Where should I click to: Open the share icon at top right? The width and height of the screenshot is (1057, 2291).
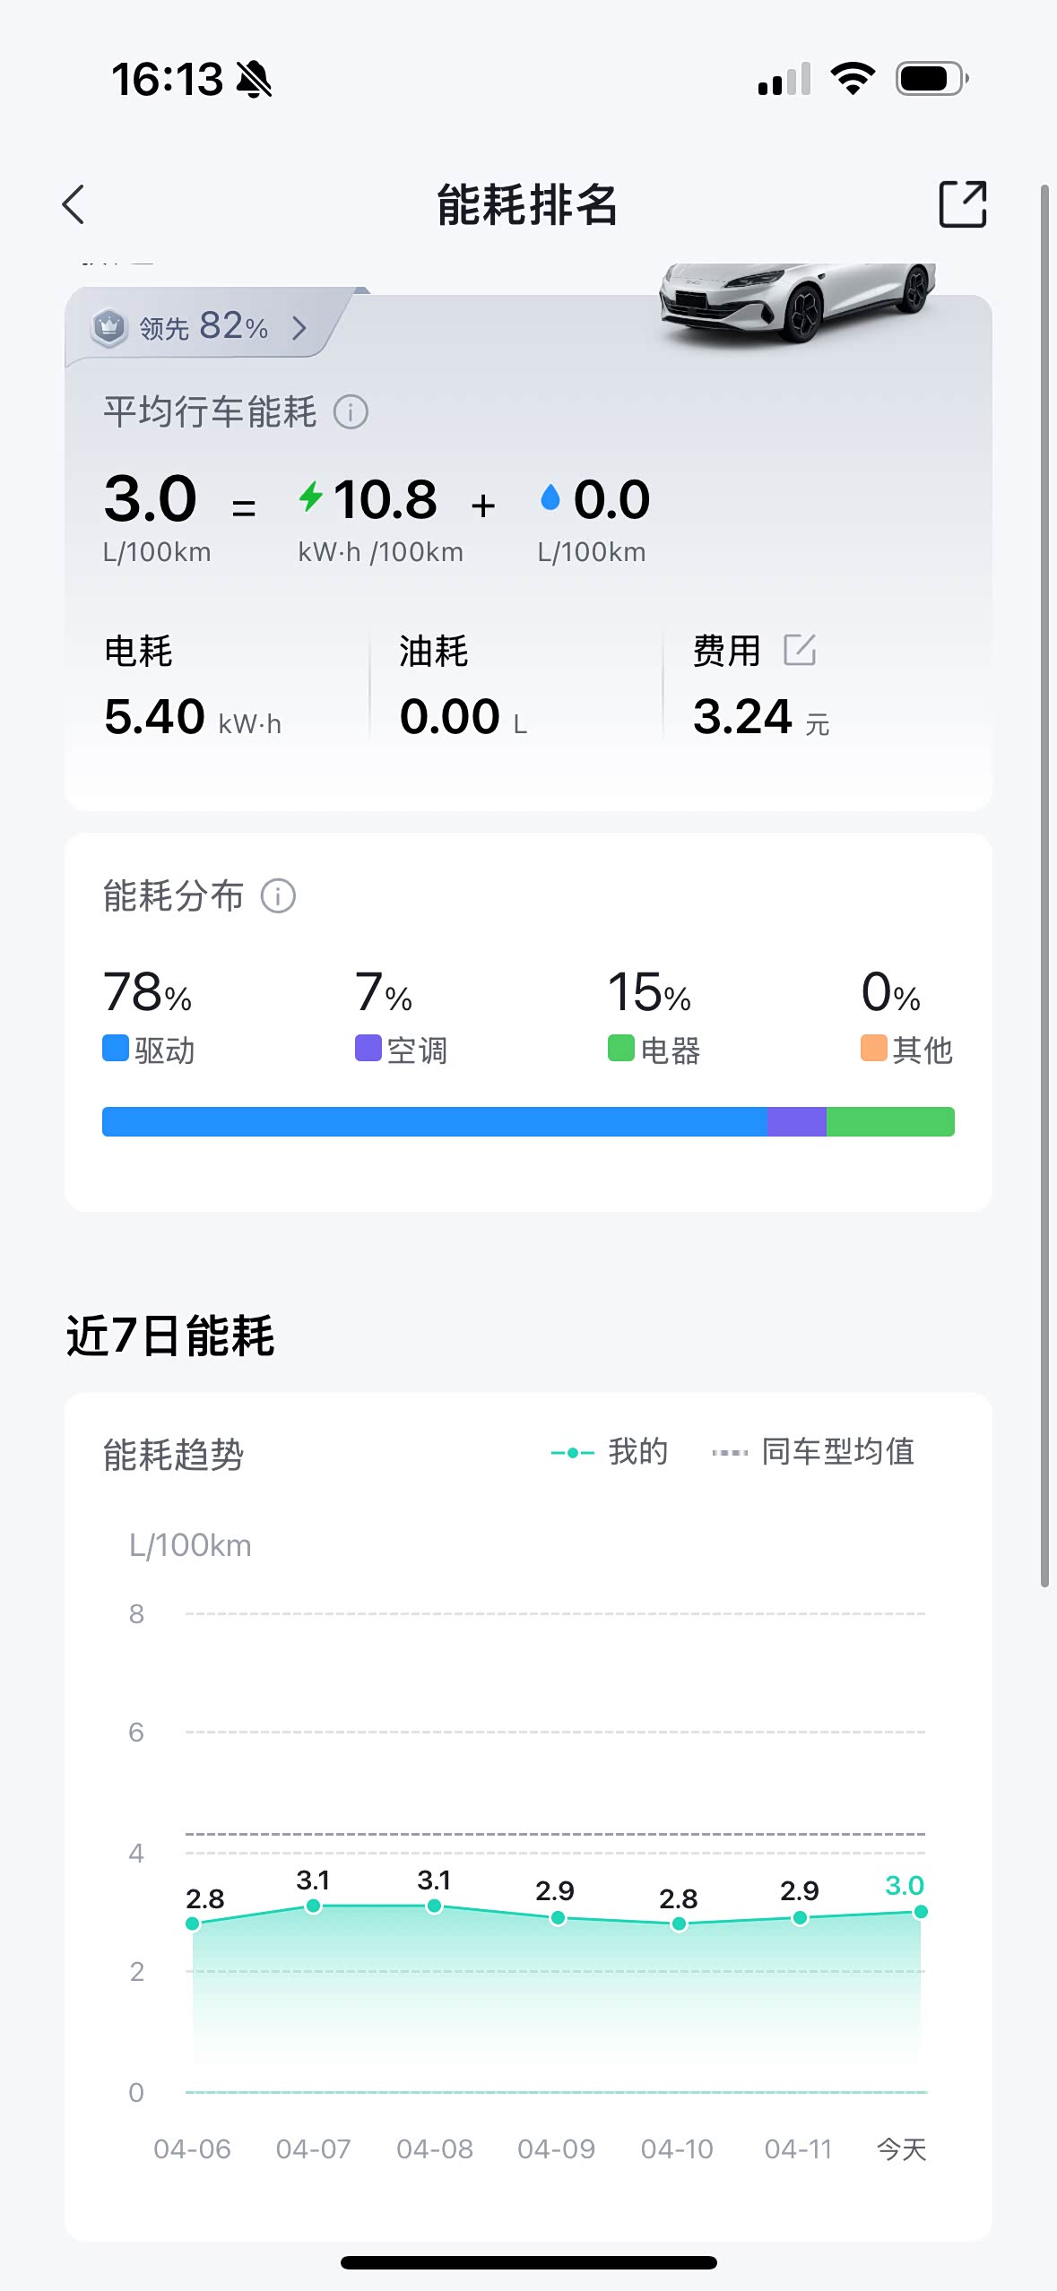point(962,204)
